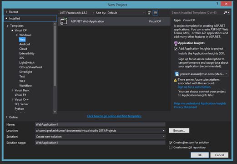The image size is (237, 164).
Task: Select the Visual F# node
Action: pyautogui.click(x=20, y=95)
